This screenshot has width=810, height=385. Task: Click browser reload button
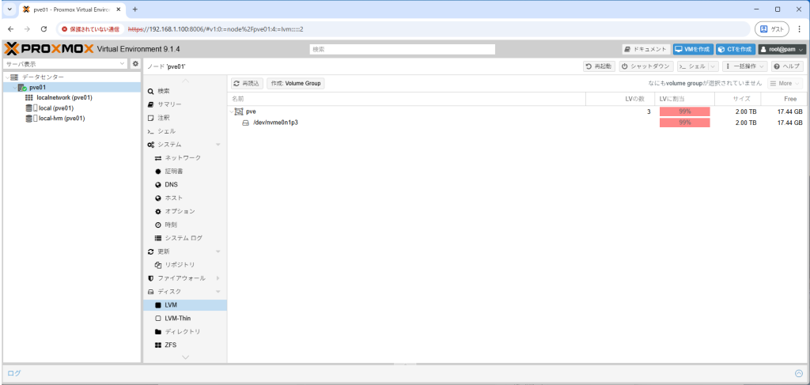[44, 29]
